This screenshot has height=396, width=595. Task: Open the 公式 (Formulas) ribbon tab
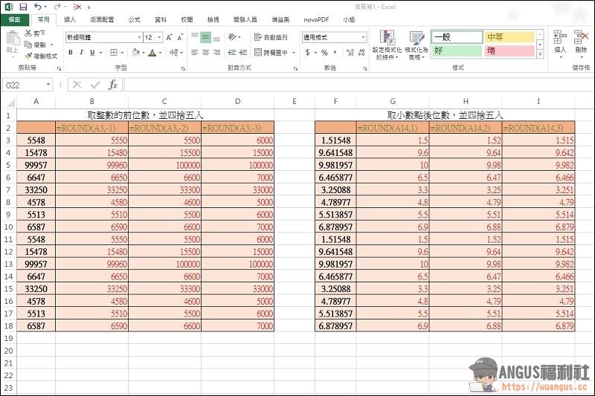click(x=134, y=20)
